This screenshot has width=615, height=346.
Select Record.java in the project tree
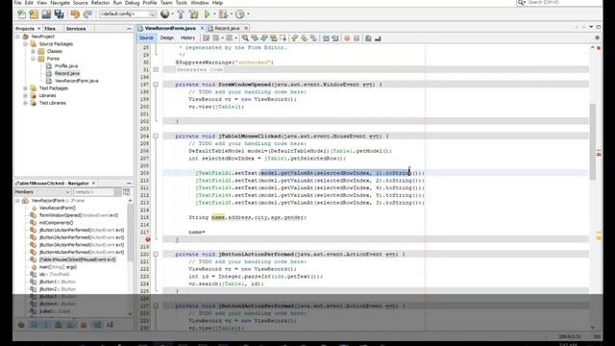(66, 73)
